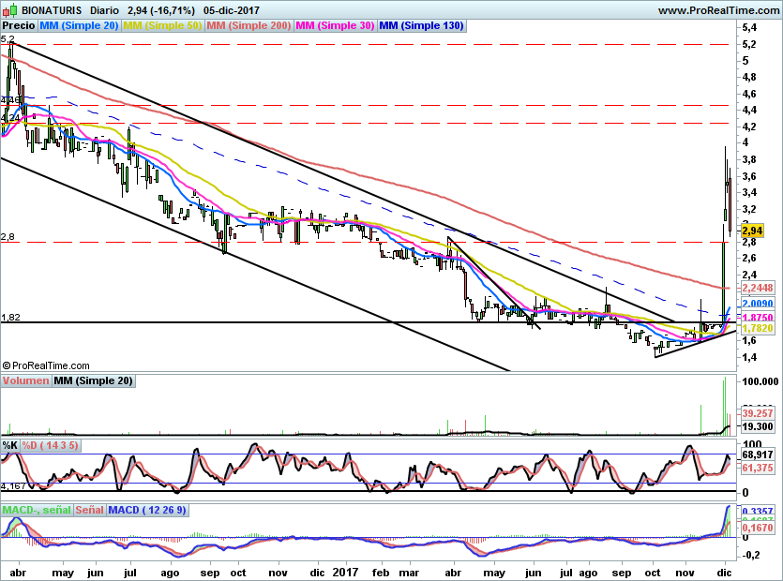Select the MM (Simple 30) magenta label
The width and height of the screenshot is (783, 581).
pos(335,26)
